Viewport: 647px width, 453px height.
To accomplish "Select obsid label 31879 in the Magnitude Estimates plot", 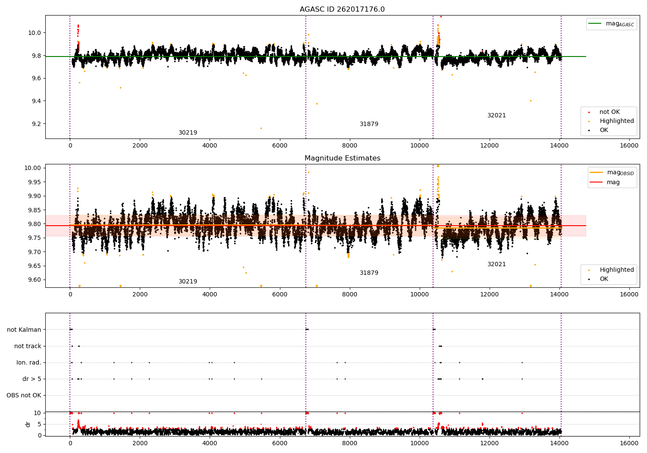I will click(x=369, y=273).
